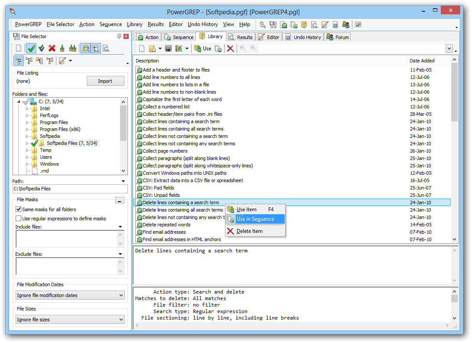The image size is (472, 343).
Task: Click the Use button in Library toolbar
Action: tap(202, 49)
